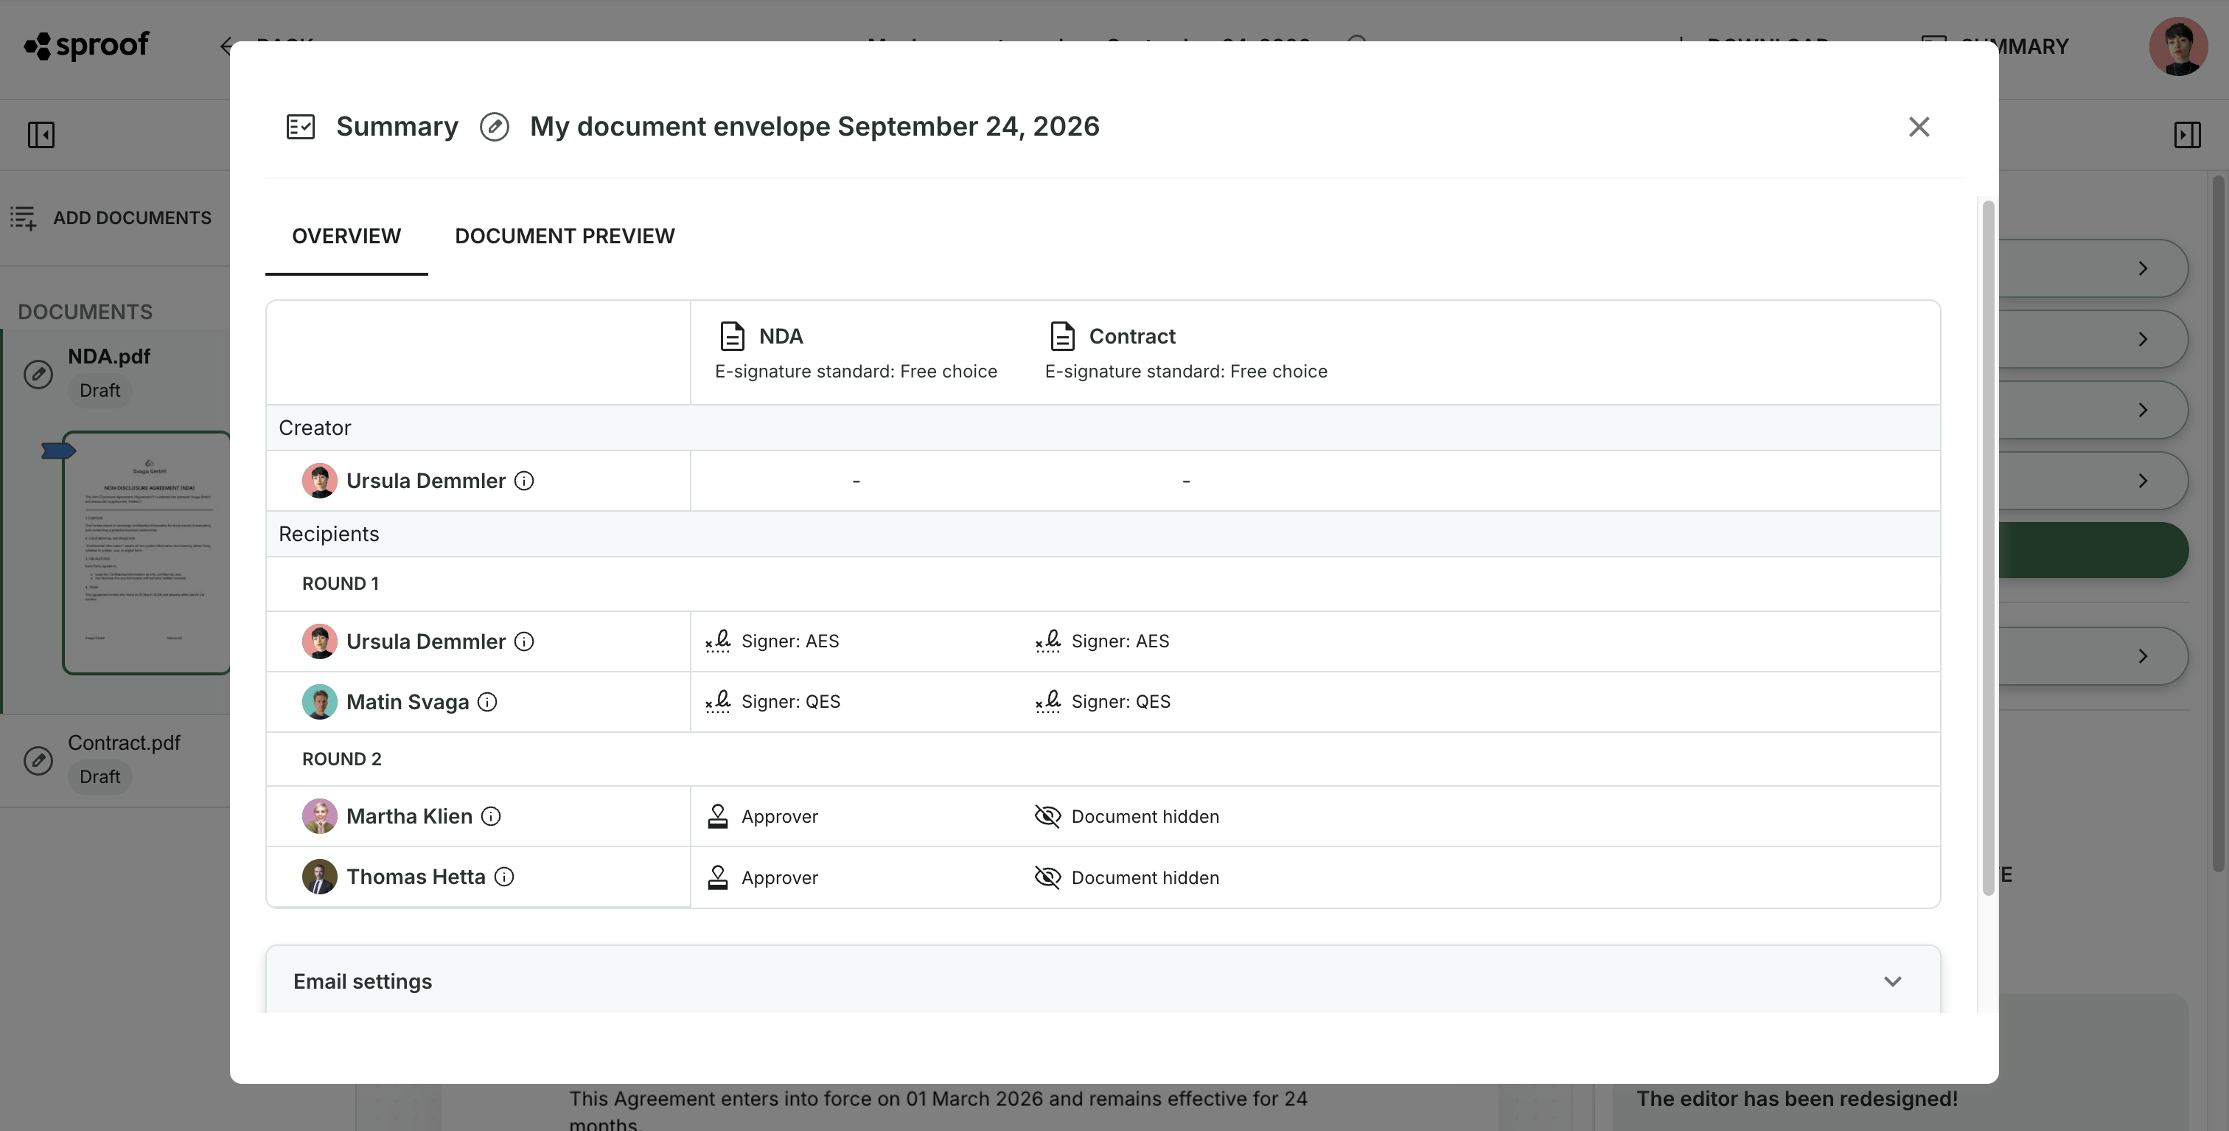Click the Summary checklist icon in dialog header
This screenshot has height=1131, width=2229.
(300, 126)
